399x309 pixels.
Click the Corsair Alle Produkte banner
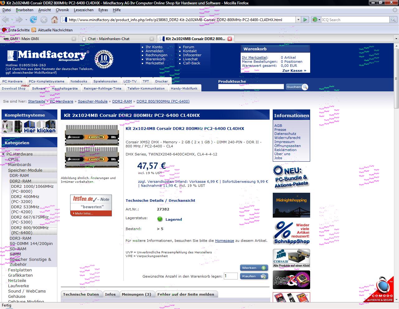pyautogui.click(x=291, y=258)
